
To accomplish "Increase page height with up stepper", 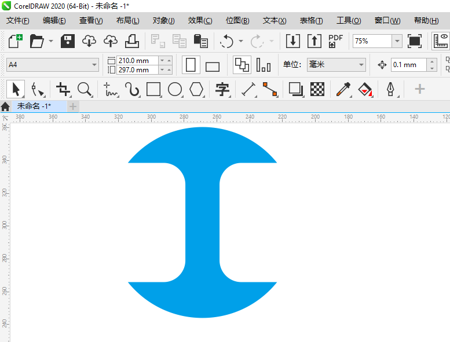I will pyautogui.click(x=169, y=69).
